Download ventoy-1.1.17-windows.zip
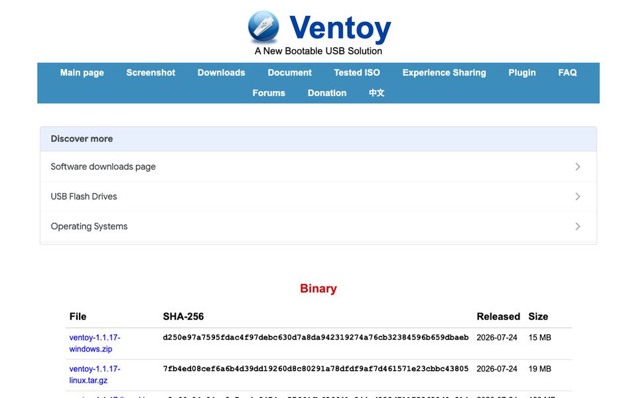The width and height of the screenshot is (637, 398). pos(95,343)
